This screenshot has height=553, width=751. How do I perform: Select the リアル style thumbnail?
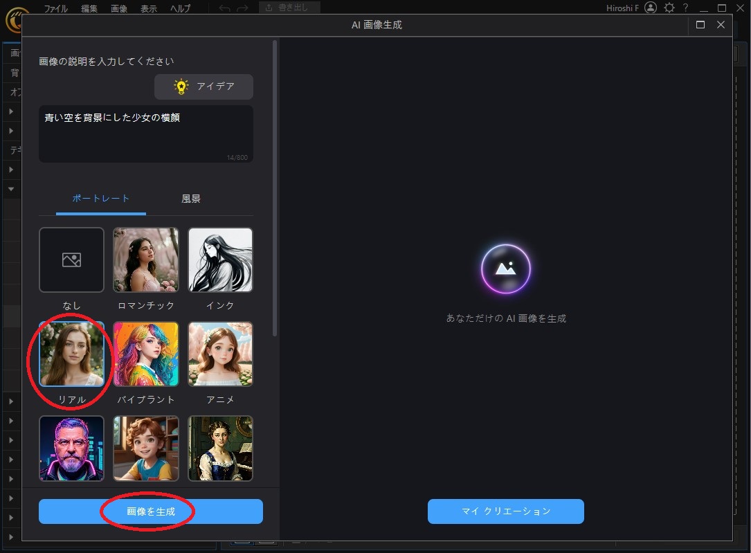71,354
